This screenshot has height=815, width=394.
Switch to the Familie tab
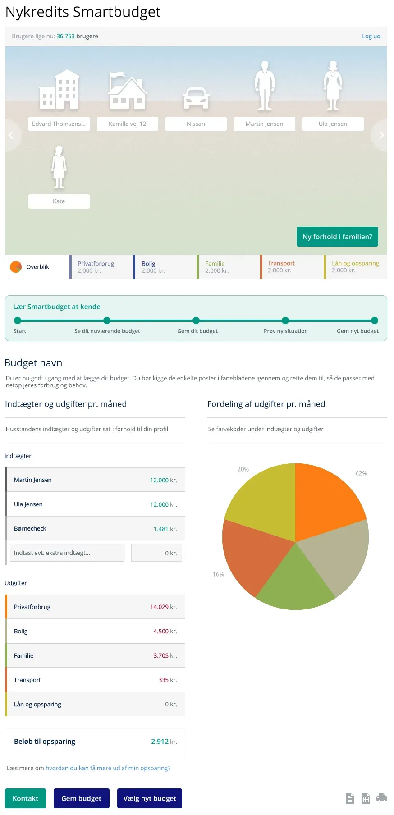229,267
